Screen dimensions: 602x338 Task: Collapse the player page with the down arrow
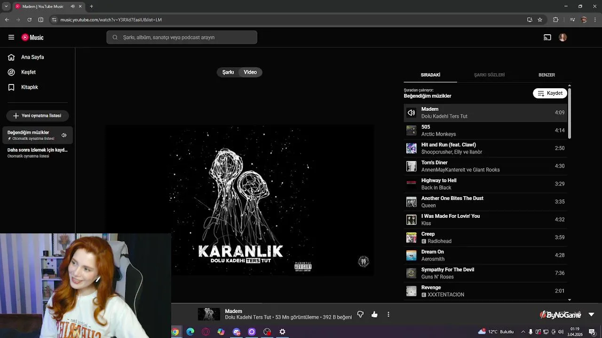591,315
